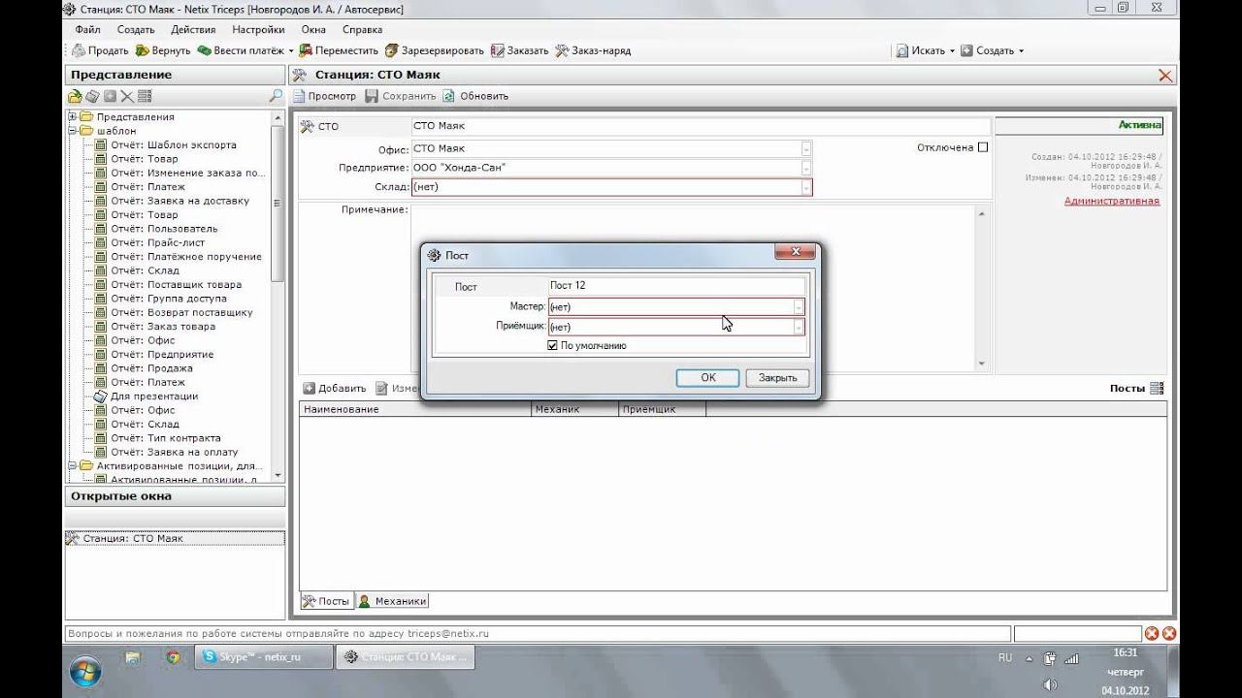Switch to the Механики tab
The image size is (1242, 698).
coord(392,601)
